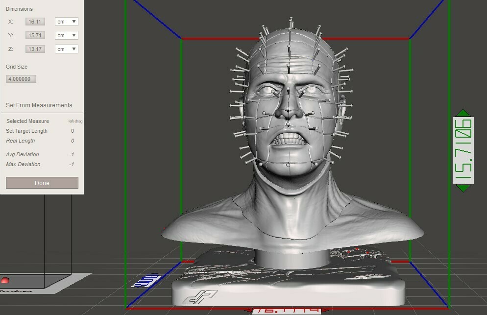This screenshot has height=315, width=487.
Task: Click the Grid Size value field
Action: point(20,78)
